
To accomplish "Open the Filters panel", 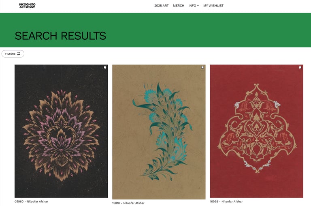I will pyautogui.click(x=13, y=54).
